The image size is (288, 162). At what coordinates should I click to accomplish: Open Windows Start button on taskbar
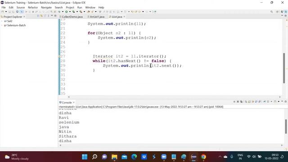tap(85, 157)
